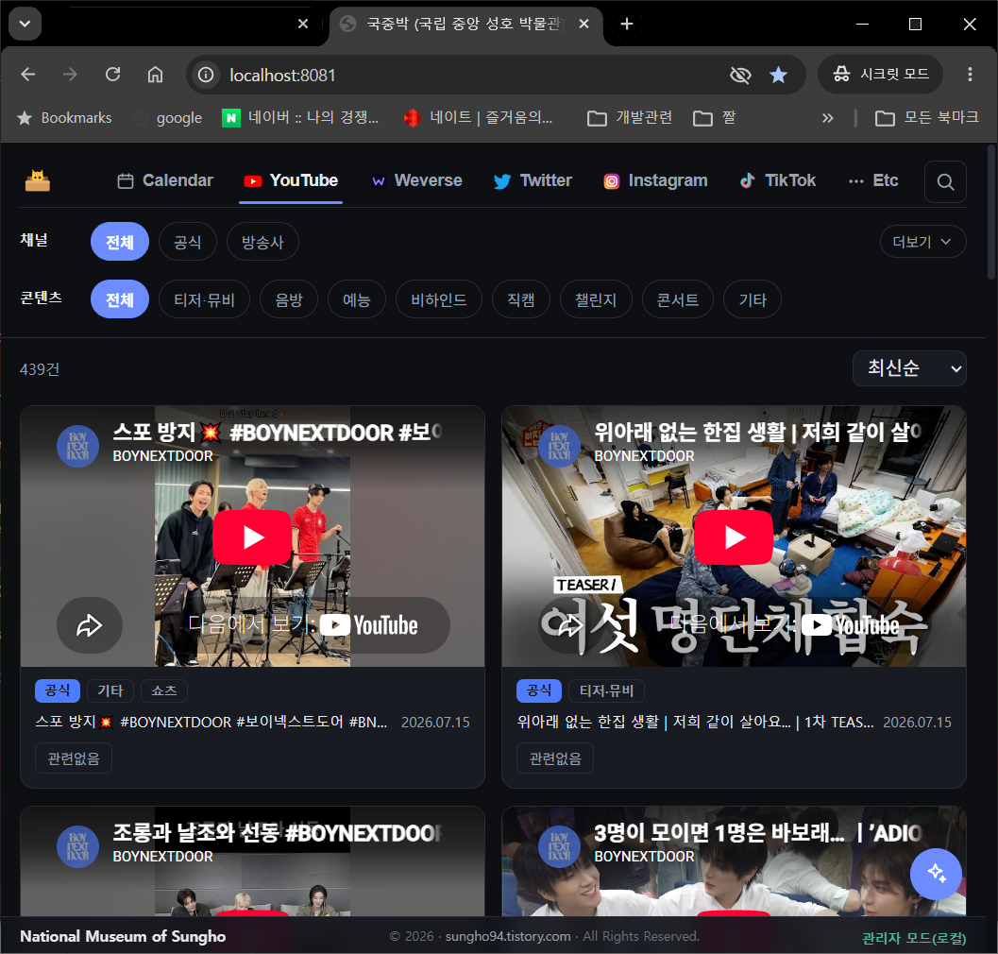Click the floating sparkle assistant button
998x954 pixels.
click(936, 874)
